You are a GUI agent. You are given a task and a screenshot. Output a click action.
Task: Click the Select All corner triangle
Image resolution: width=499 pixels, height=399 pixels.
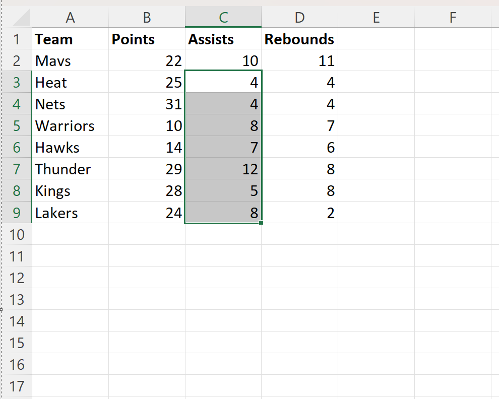(x=21, y=17)
